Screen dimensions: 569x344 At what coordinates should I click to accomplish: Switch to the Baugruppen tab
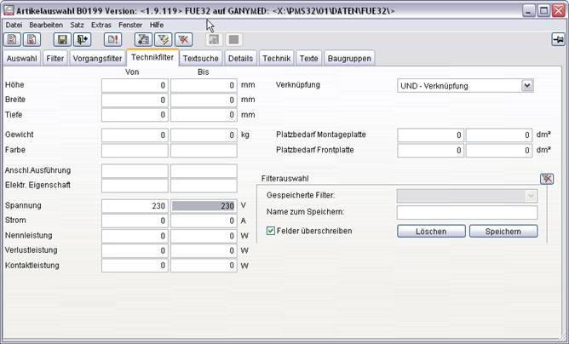pos(349,58)
